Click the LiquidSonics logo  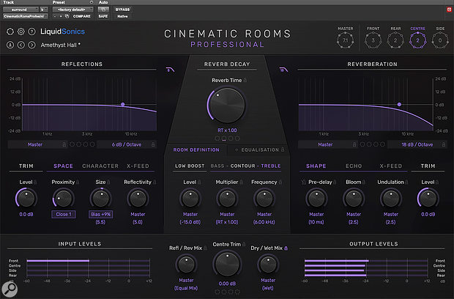(62, 32)
